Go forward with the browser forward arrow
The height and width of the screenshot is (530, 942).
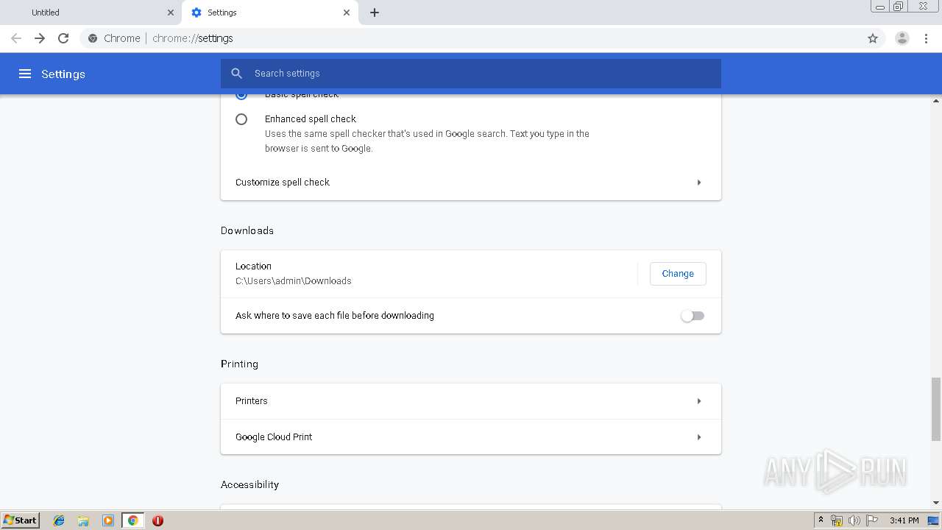[40, 38]
